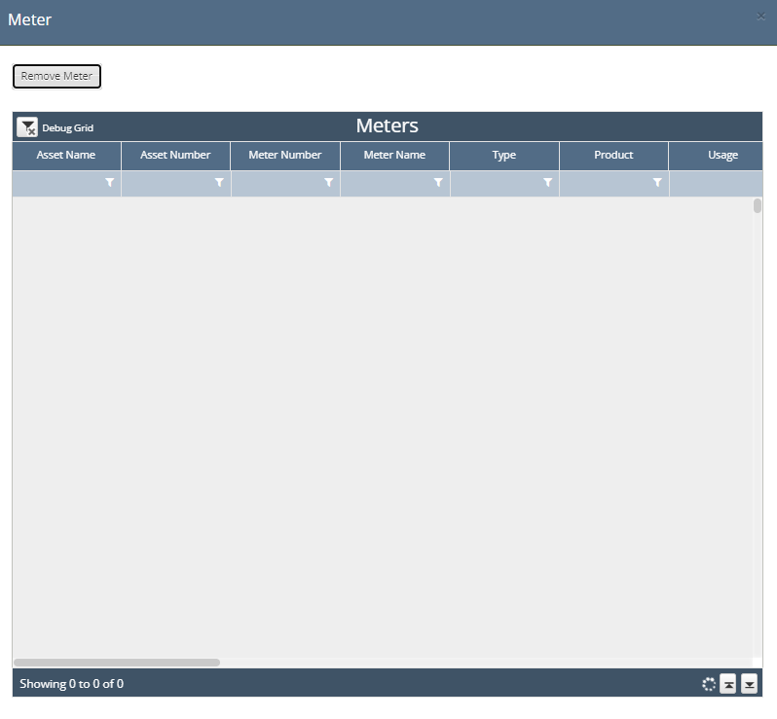
Task: Open the Meter Name filter icon
Action: [438, 183]
